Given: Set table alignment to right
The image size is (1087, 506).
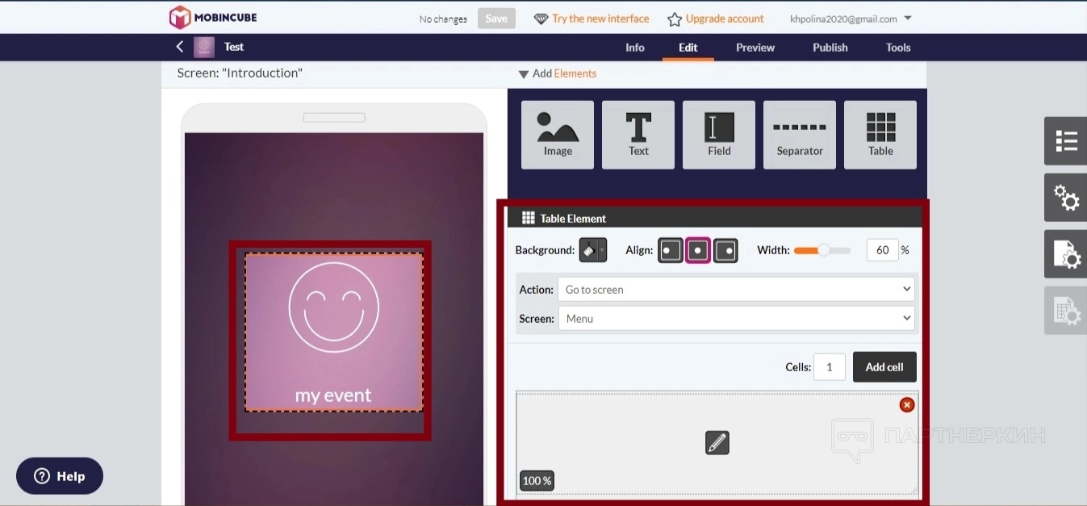Looking at the screenshot, I should click(x=725, y=250).
